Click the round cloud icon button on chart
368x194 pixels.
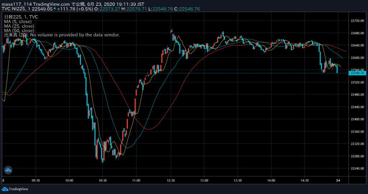(8, 170)
